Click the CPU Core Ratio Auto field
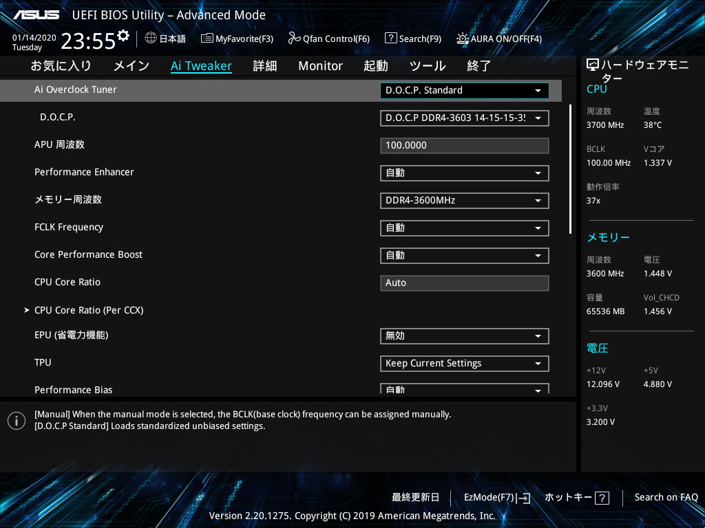The image size is (705, 528). tap(465, 283)
